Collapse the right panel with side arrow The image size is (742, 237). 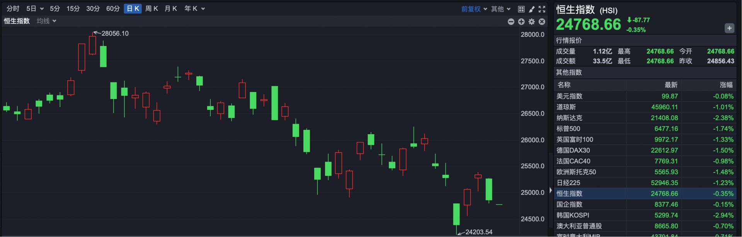pyautogui.click(x=550, y=190)
